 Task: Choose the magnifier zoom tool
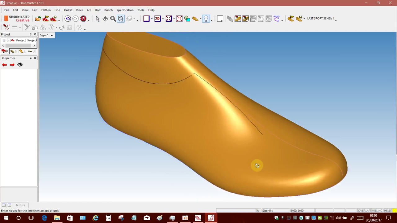(x=113, y=19)
